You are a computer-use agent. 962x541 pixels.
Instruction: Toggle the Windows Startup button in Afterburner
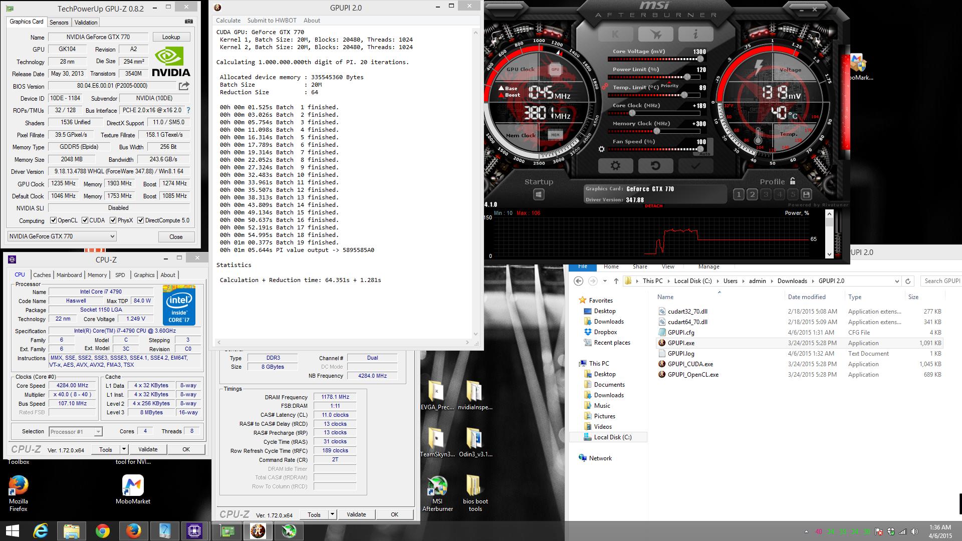click(x=539, y=194)
